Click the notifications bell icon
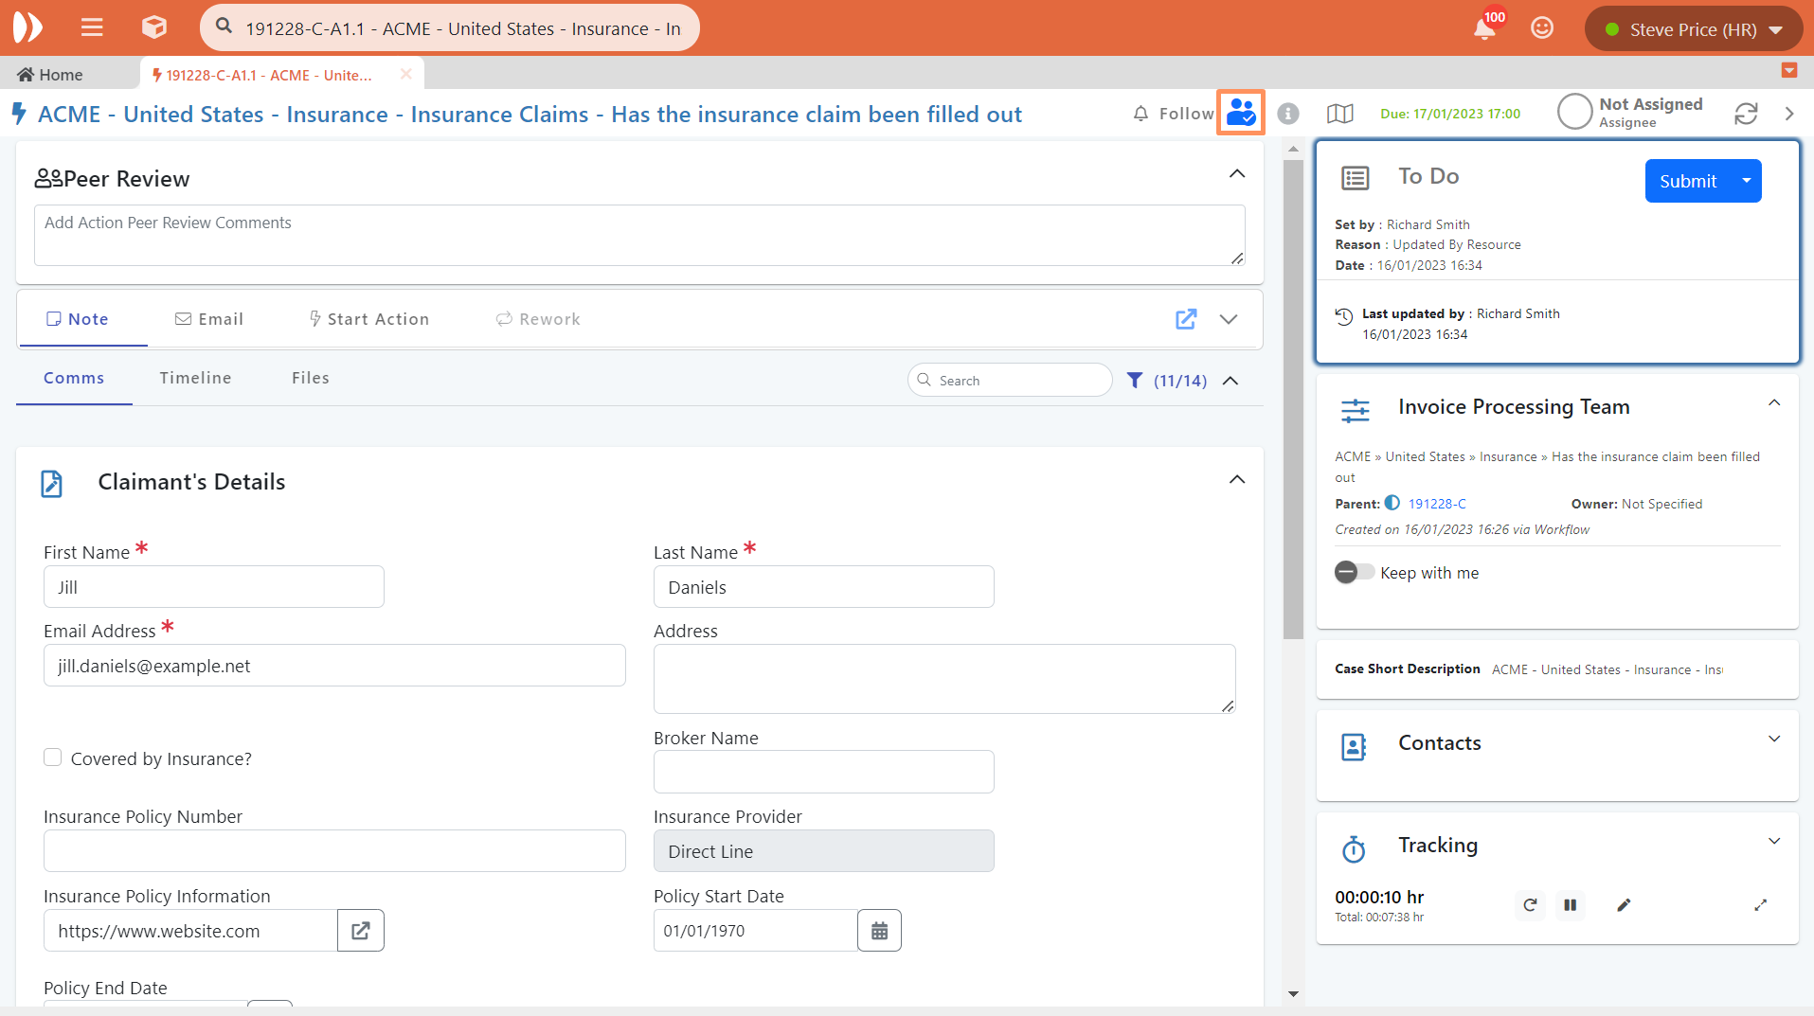This screenshot has height=1016, width=1814. click(1483, 29)
